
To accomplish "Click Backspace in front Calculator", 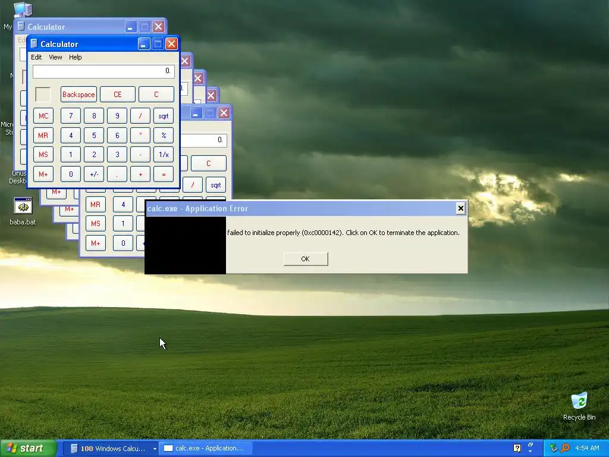I will click(x=79, y=95).
